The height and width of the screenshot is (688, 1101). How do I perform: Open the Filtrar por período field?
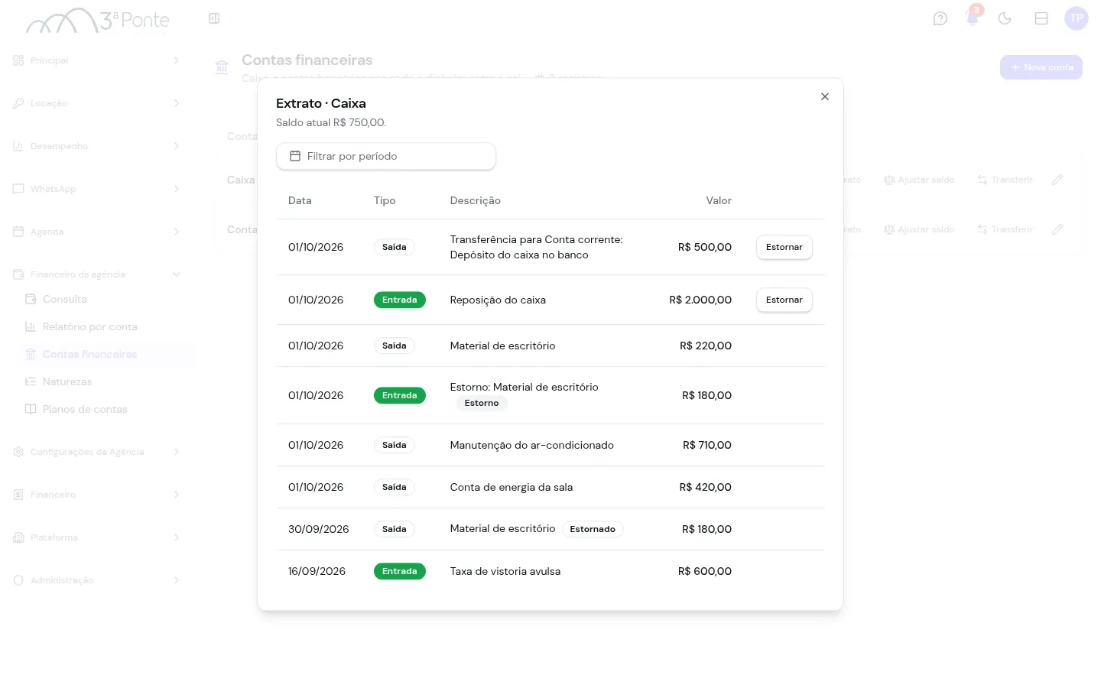pyautogui.click(x=386, y=156)
